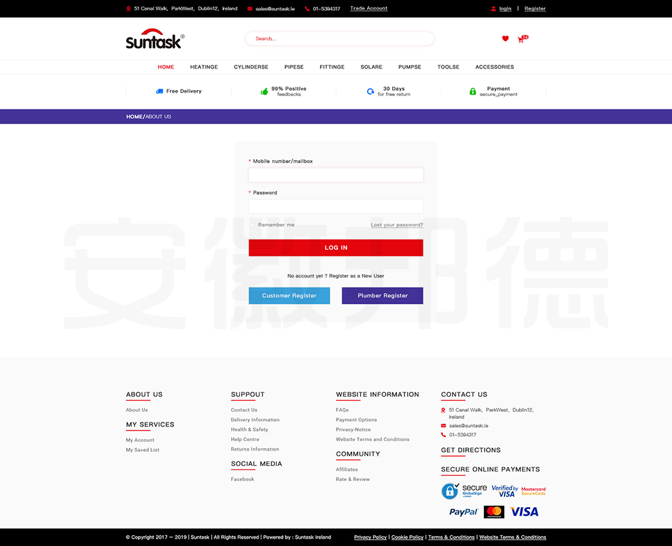Open the Lost your password link
Screen dimensions: 672x546
click(396, 225)
